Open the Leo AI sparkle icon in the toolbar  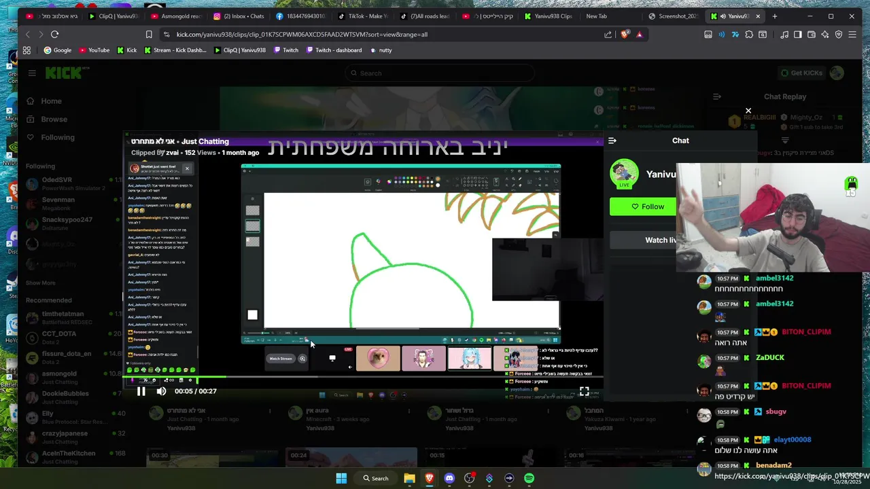(x=825, y=35)
